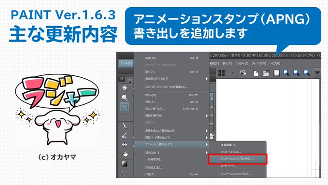This screenshot has height=185, width=328.
Task: Click the leftmost blue cursor icon
Action: 287,73
